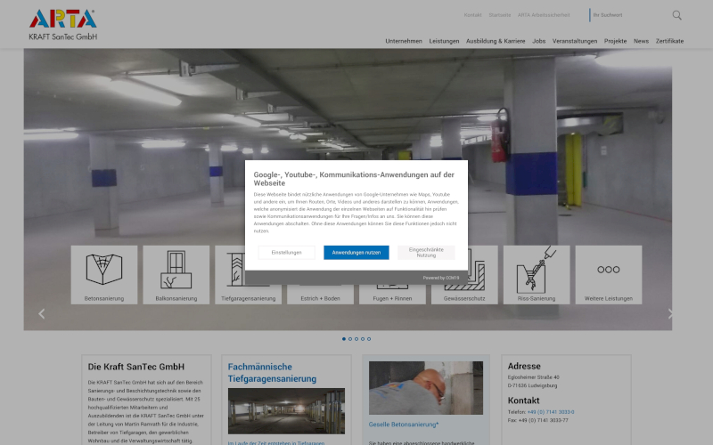Expand Ausbildung & Karriere menu
Screen dimensions: 713x445
(496, 41)
